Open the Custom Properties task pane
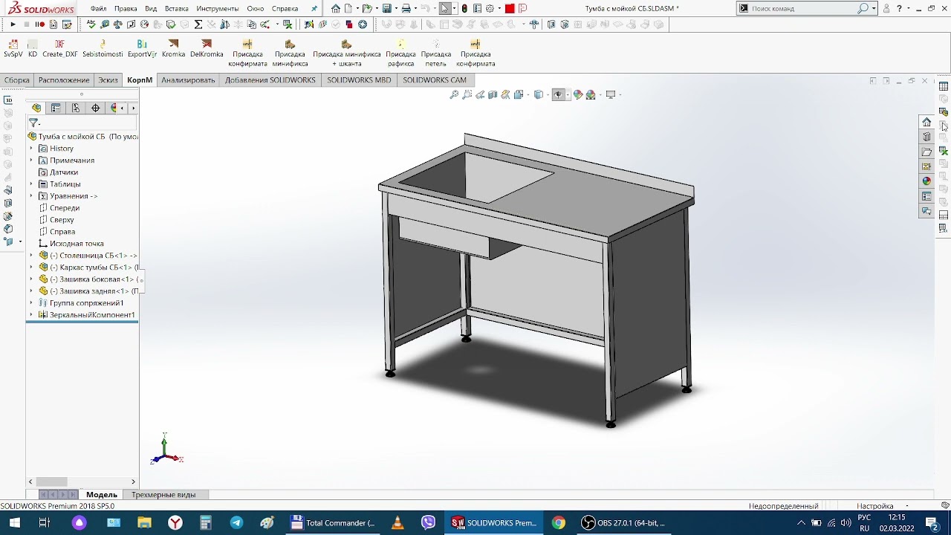This screenshot has height=535, width=951. click(926, 196)
